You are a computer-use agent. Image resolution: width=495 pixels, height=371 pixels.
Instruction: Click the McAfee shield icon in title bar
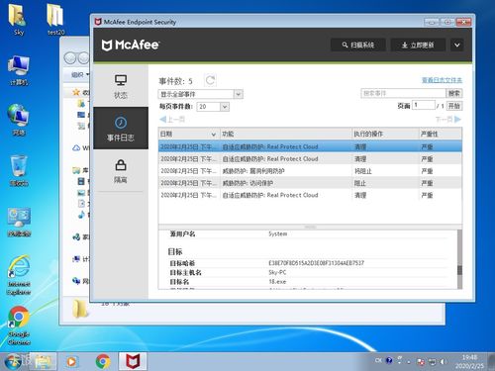click(x=98, y=22)
